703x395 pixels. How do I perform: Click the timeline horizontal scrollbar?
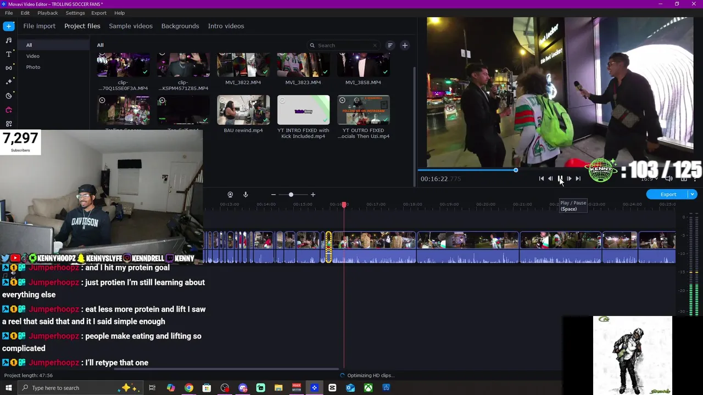[226, 369]
